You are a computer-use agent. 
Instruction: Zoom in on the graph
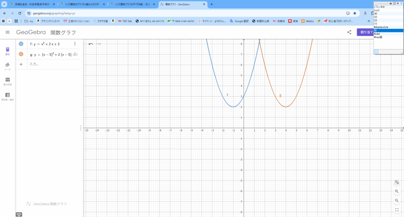397,191
